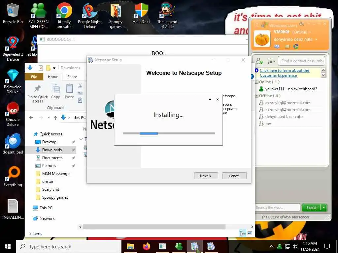Click the volume icon in system tray

(x=295, y=246)
